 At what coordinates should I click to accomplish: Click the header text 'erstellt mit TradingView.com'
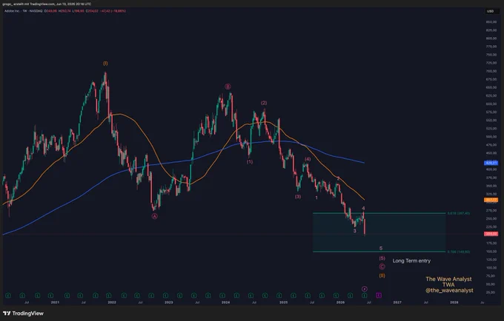pos(35,4)
